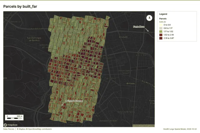The width and height of the screenshot is (200, 133).
Task: Click the 2.19 to 3.87 legend text
Action: coord(169,38)
